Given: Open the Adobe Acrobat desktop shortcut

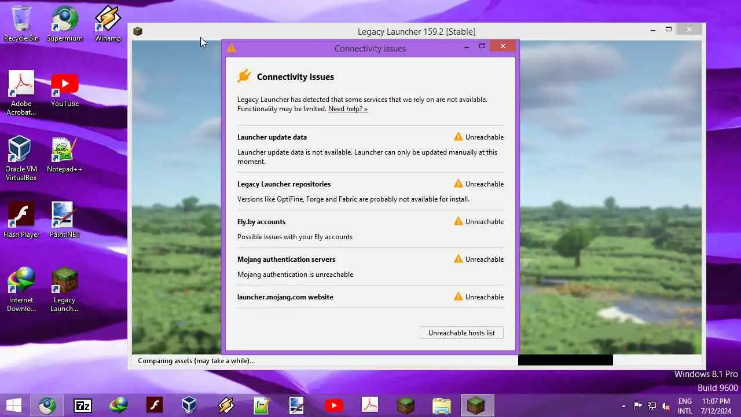Looking at the screenshot, I should point(21,93).
